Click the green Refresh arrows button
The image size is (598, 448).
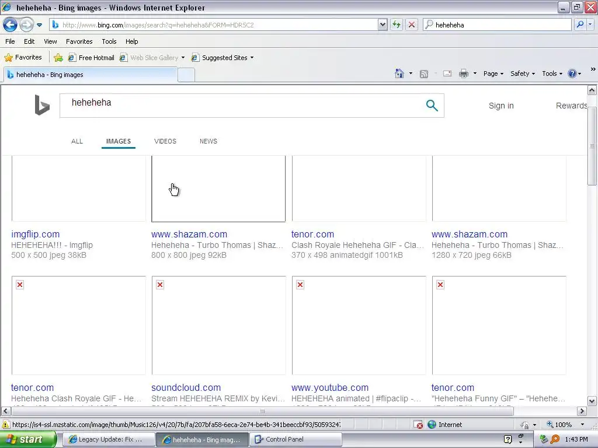(x=397, y=24)
